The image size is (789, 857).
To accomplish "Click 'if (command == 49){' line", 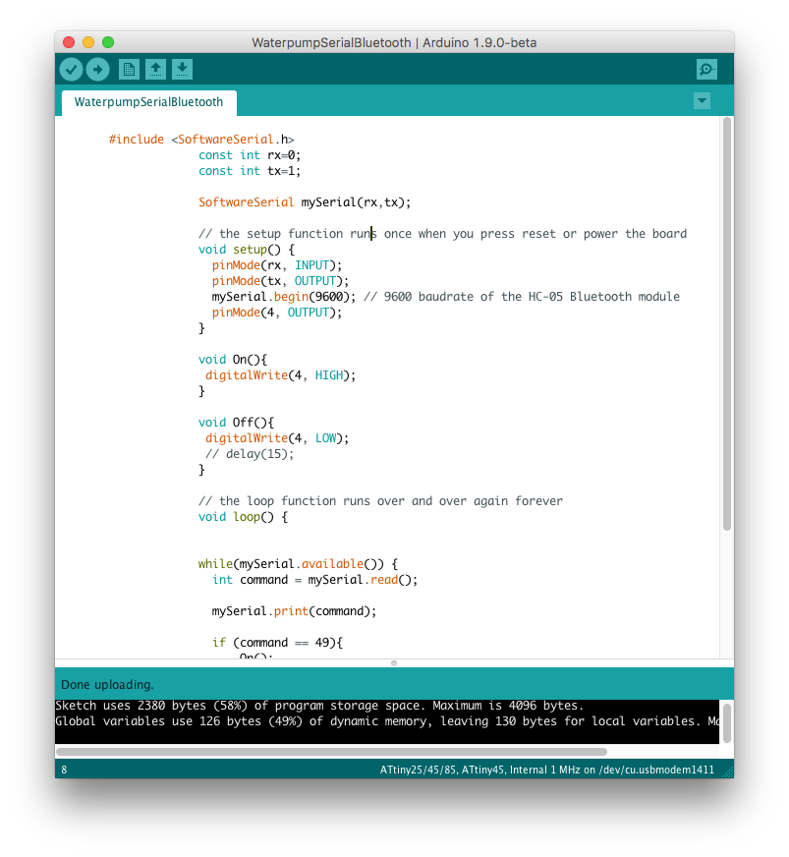I will [x=277, y=643].
